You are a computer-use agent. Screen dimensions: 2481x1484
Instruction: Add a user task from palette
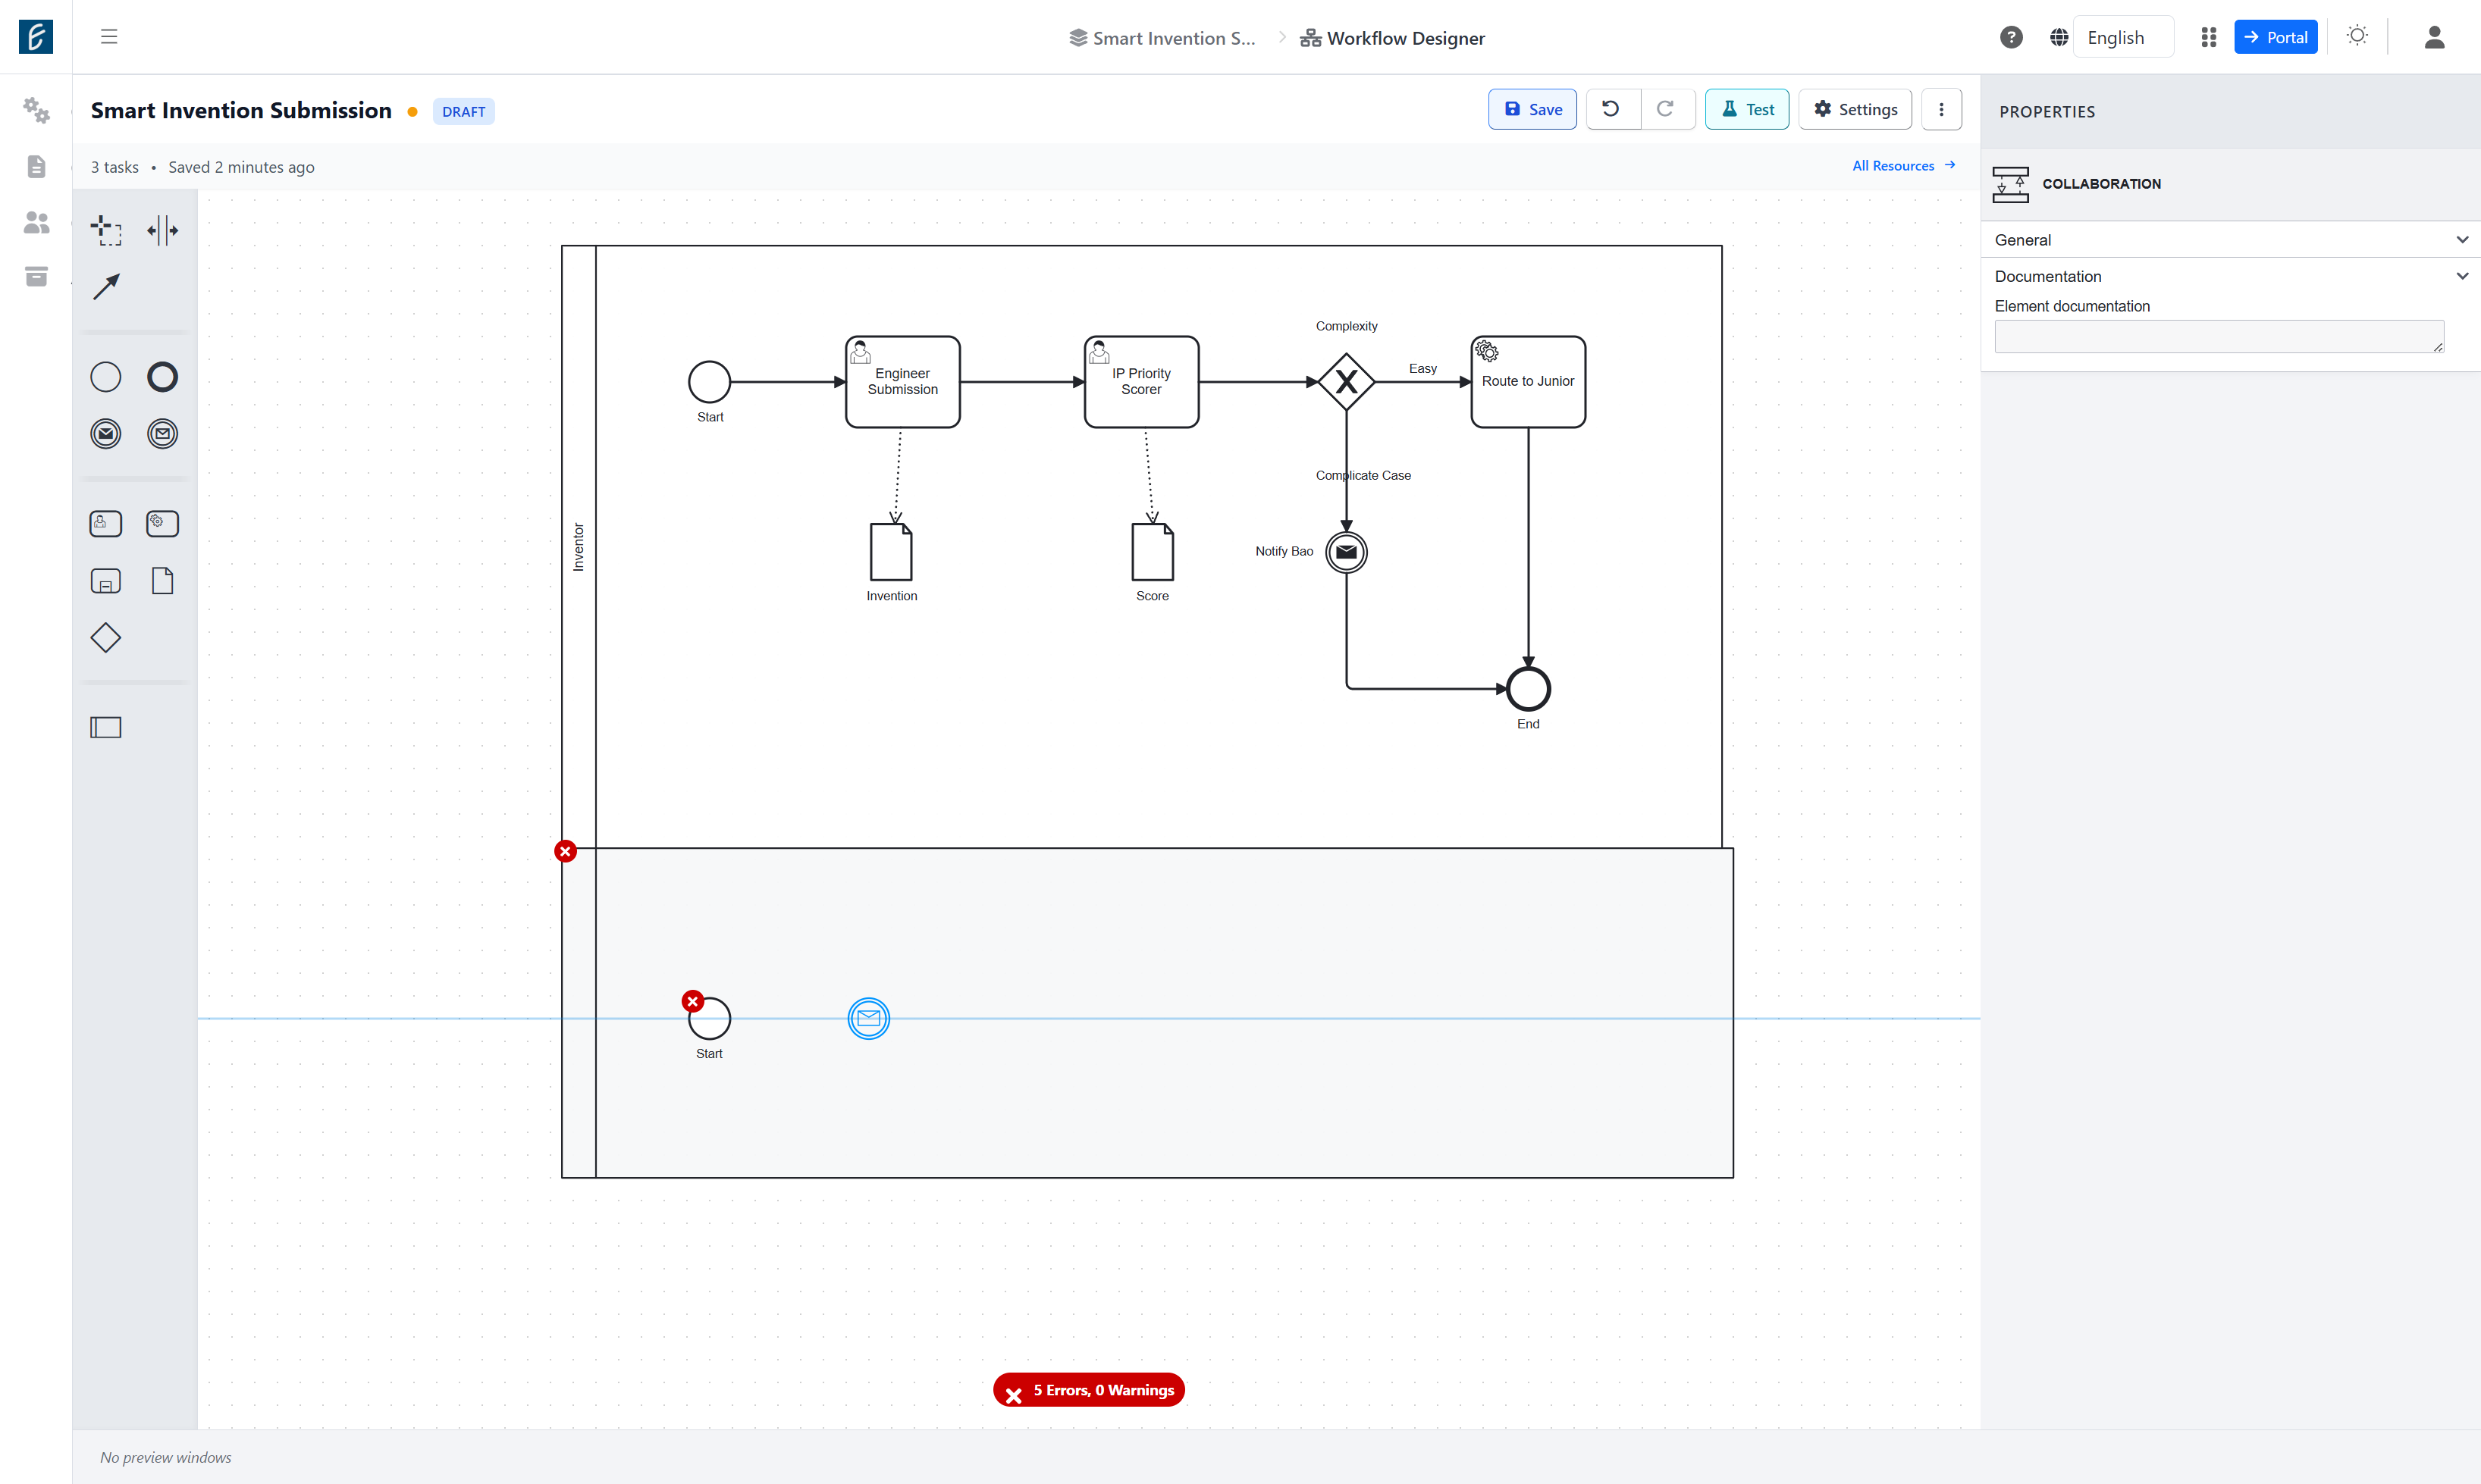(106, 524)
